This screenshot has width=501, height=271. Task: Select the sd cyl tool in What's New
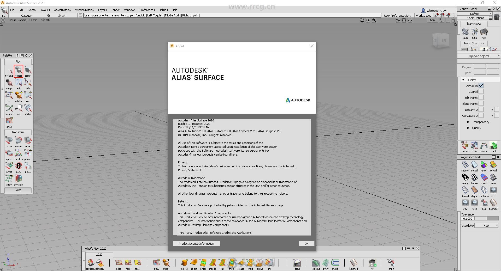[184, 264]
